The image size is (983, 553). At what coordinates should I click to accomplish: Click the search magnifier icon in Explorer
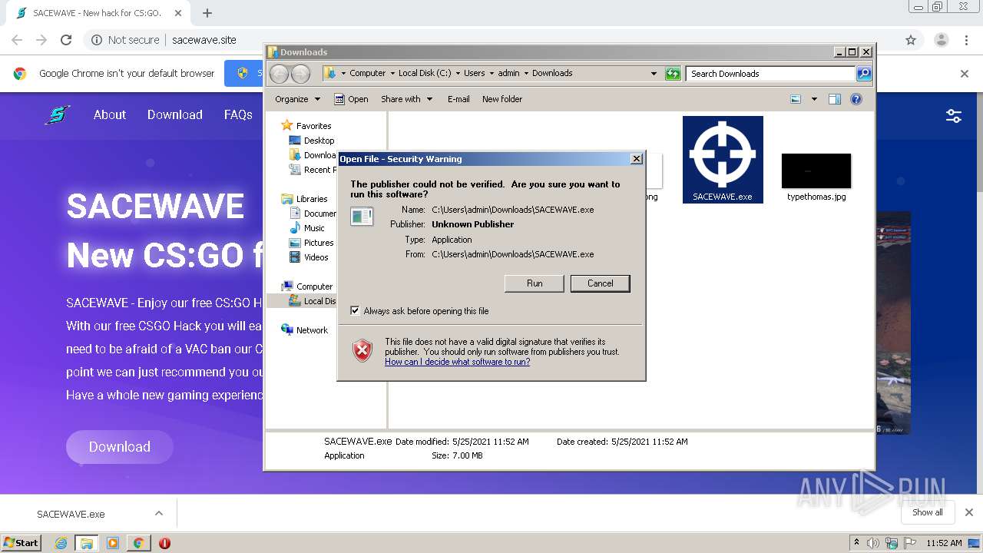[864, 74]
